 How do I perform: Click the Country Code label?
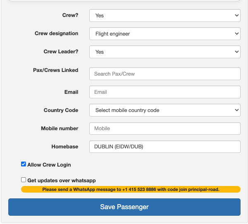[61, 110]
